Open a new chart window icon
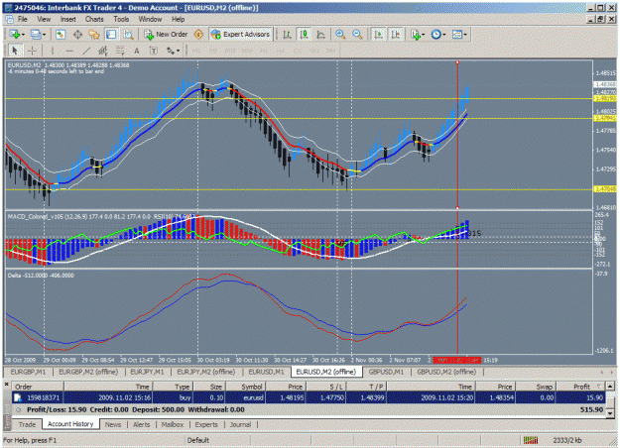The image size is (620, 448). click(x=15, y=35)
